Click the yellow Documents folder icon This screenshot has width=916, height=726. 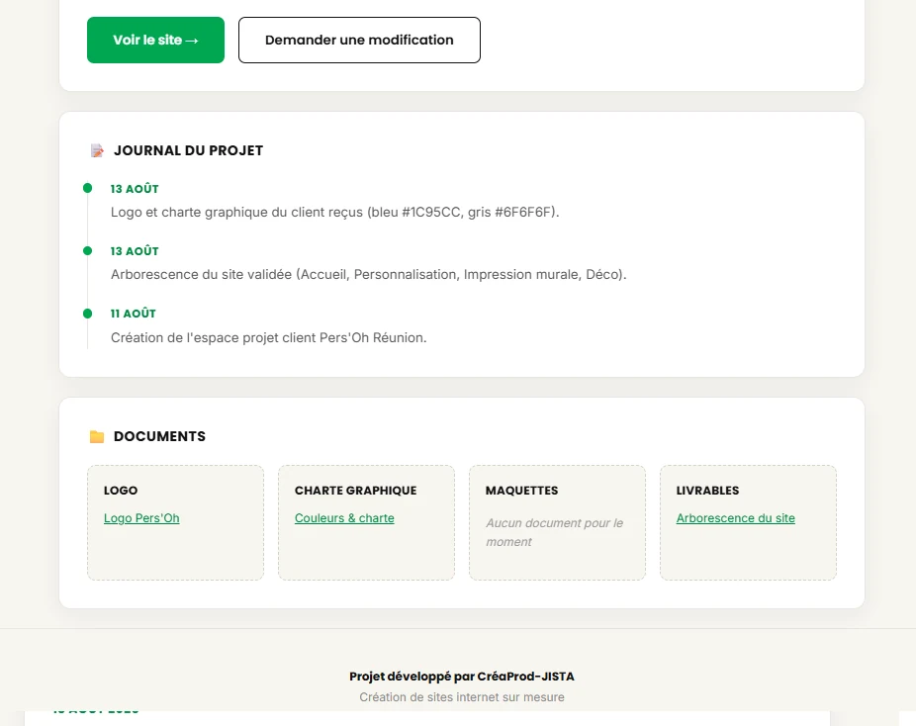coord(97,436)
